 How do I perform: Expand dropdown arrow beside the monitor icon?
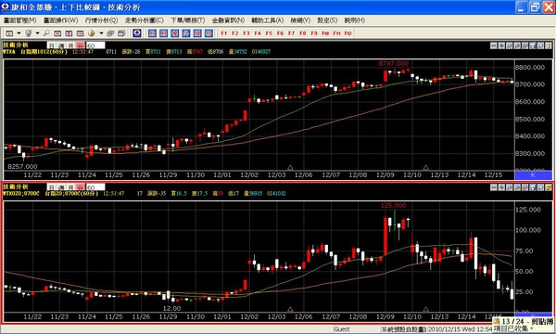pyautogui.click(x=37, y=33)
